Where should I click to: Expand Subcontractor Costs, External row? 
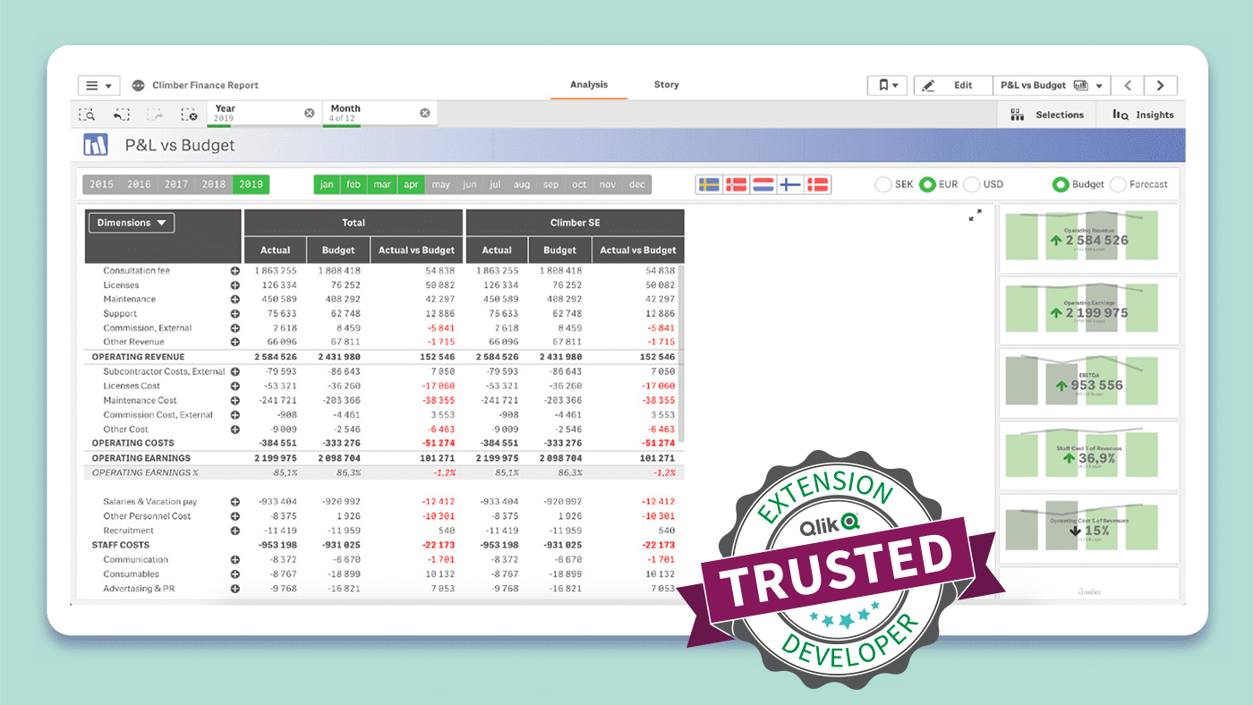tap(235, 371)
